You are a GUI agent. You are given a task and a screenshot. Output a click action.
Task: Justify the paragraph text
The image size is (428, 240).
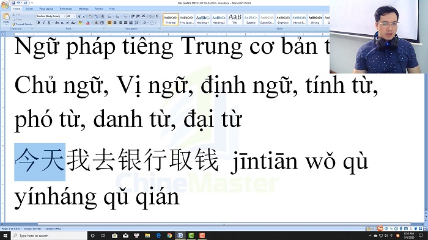(125, 23)
